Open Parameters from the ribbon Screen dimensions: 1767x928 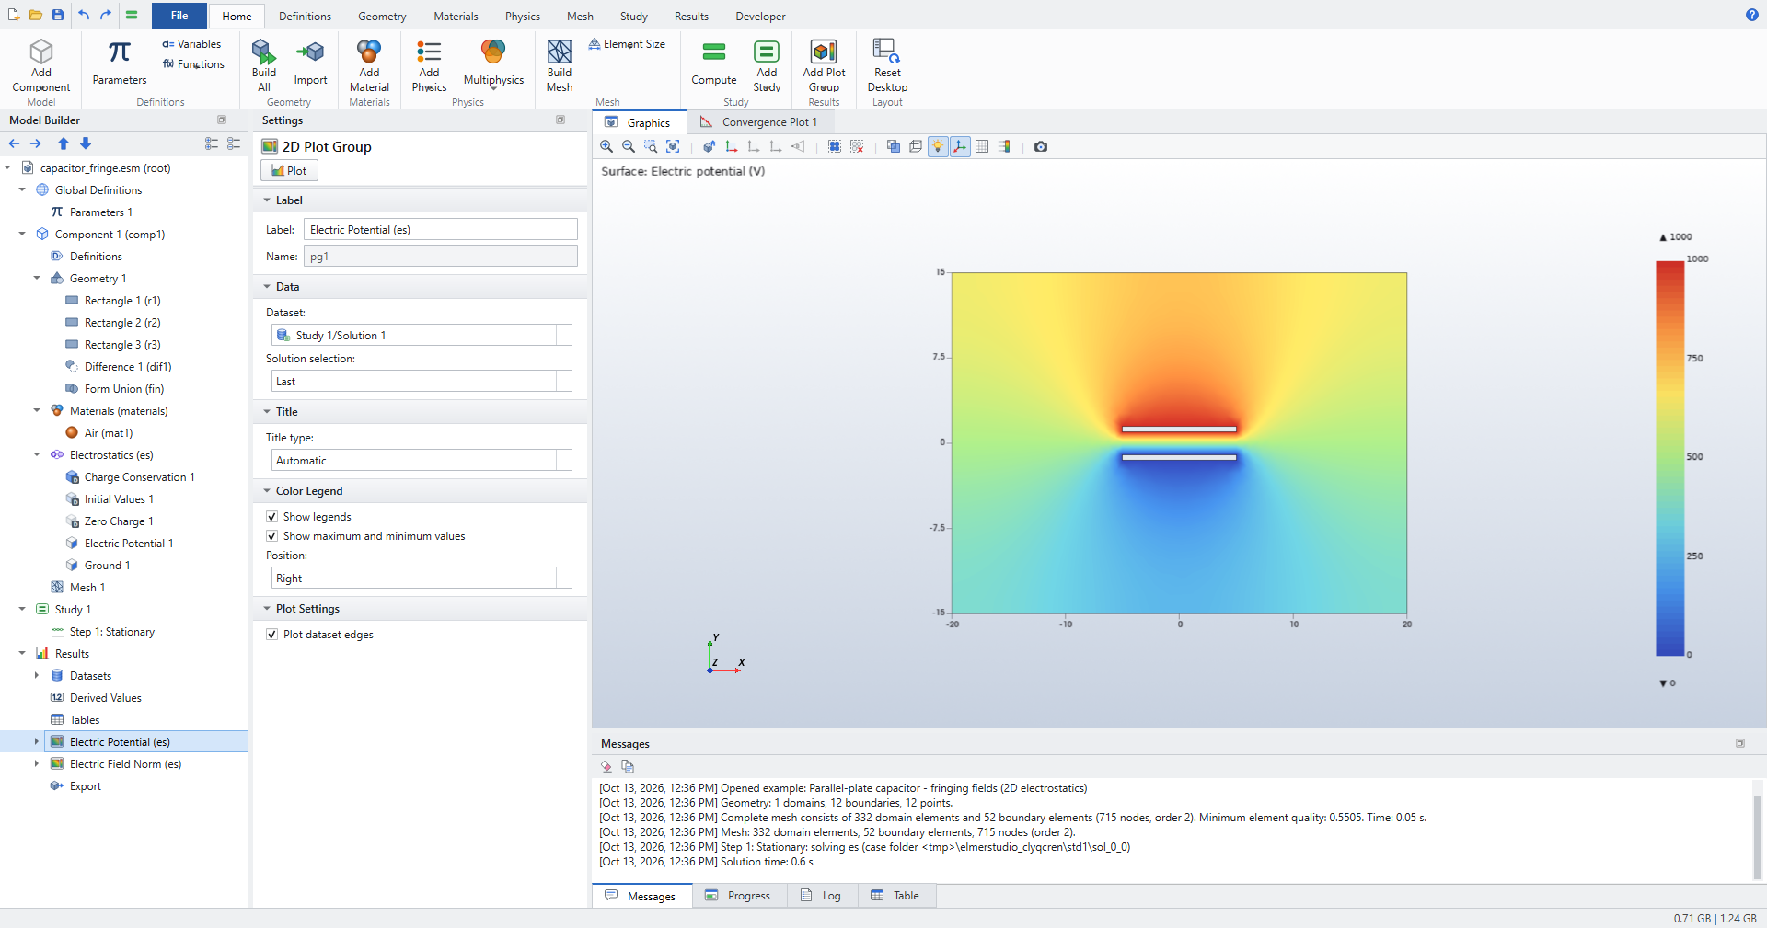click(x=120, y=65)
